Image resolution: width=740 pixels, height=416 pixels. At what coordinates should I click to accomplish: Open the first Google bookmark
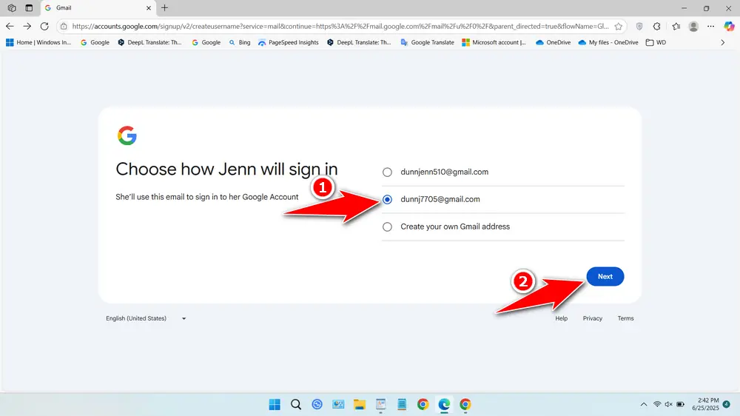(x=95, y=42)
